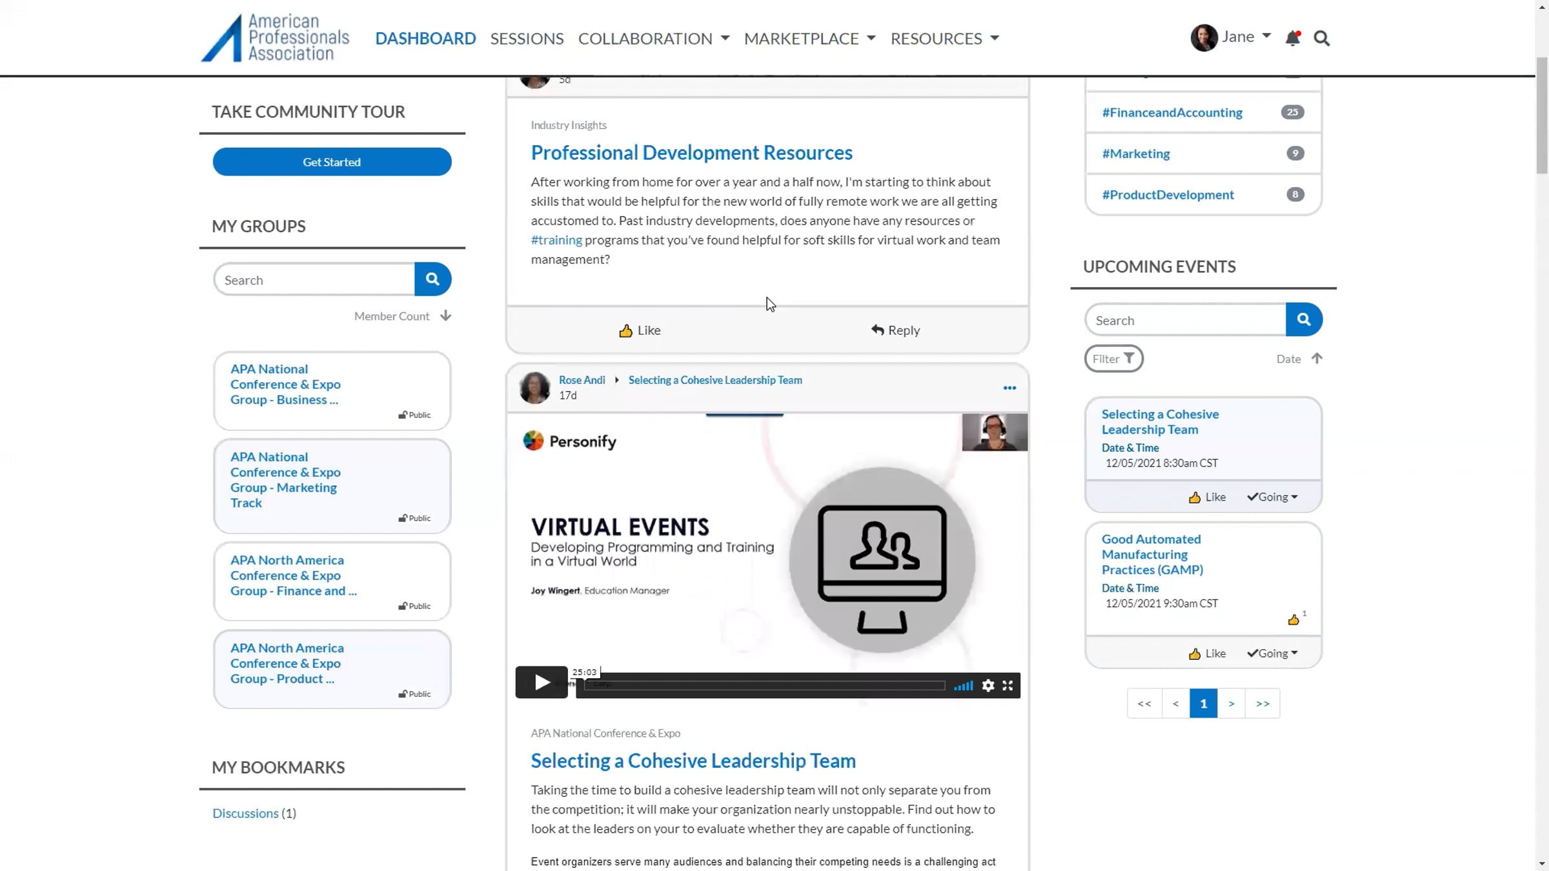
Task: Expand the Collaboration menu
Action: tap(653, 38)
